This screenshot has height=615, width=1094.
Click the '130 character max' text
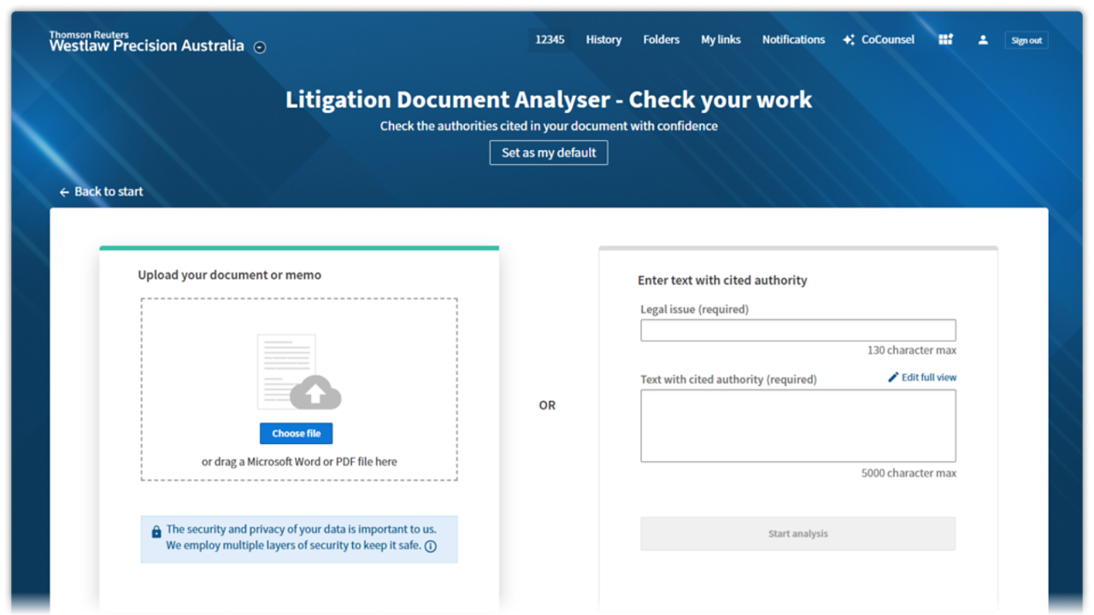(912, 350)
